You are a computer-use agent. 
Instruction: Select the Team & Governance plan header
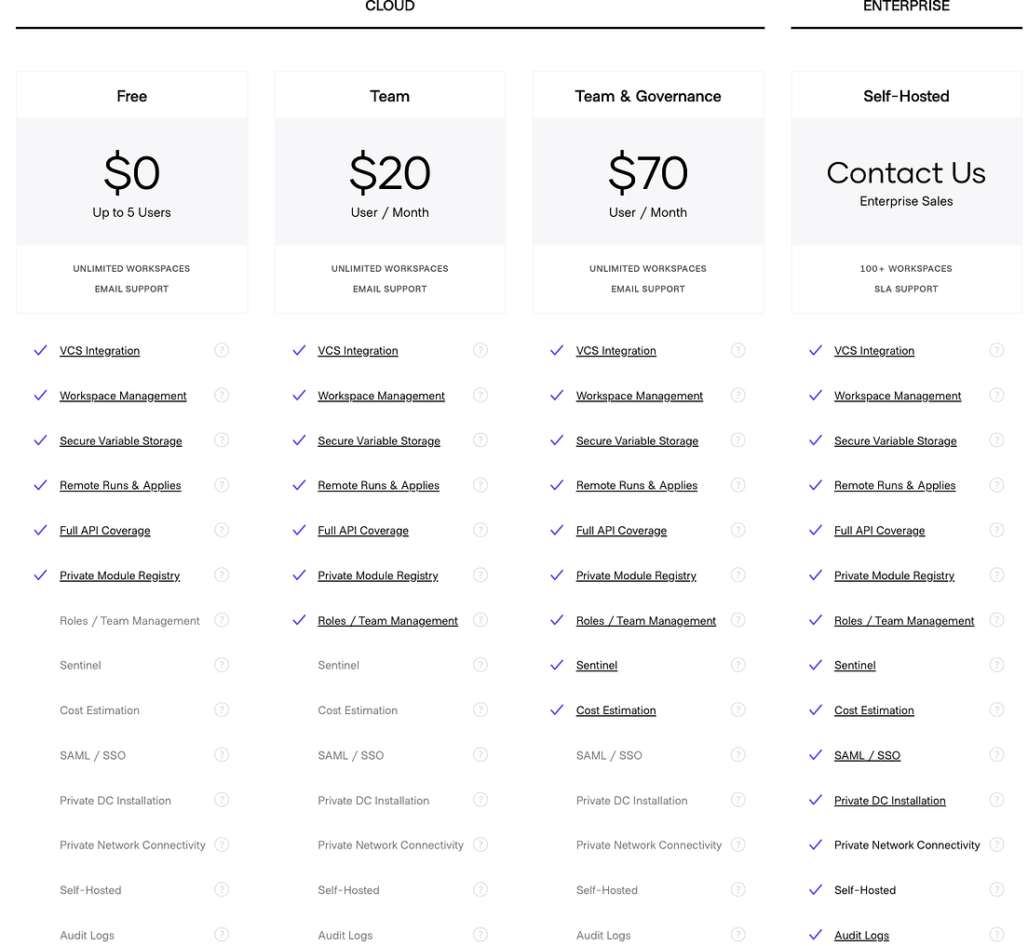point(648,96)
